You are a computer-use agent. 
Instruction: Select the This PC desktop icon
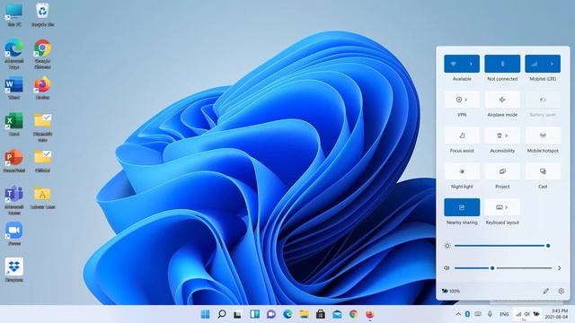14,15
